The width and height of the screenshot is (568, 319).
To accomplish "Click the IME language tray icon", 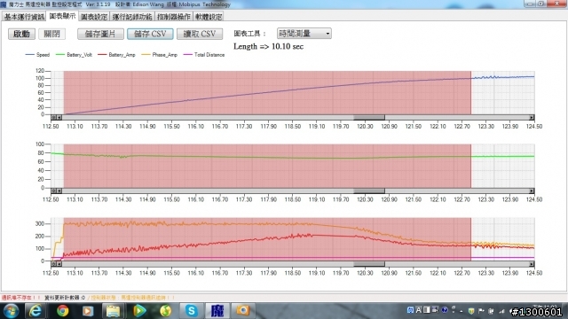I will 410,310.
